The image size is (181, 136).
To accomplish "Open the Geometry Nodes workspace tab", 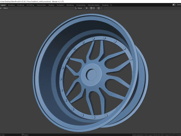I will tap(94, 5).
